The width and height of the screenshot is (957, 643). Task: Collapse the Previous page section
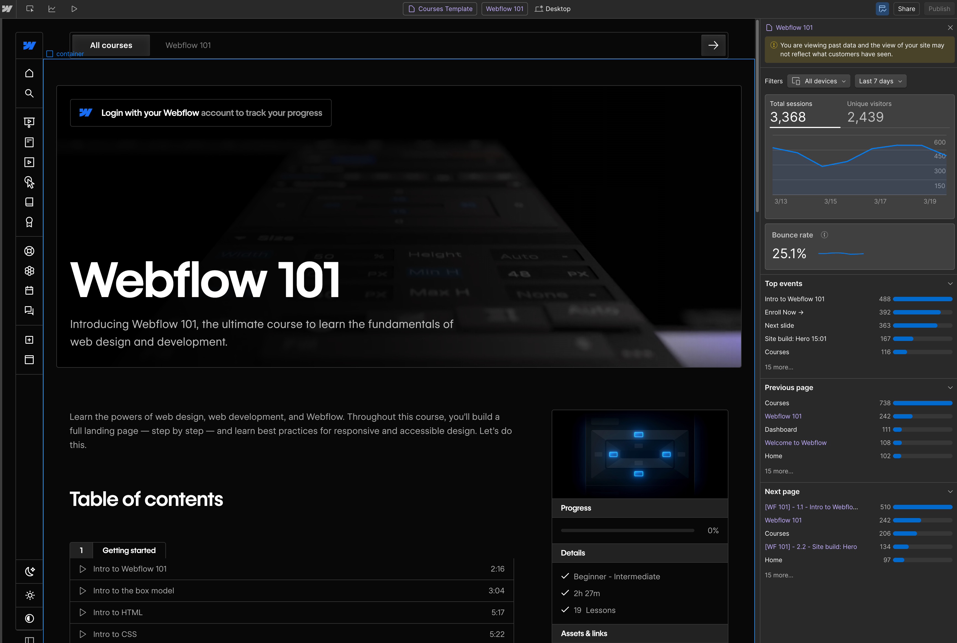pyautogui.click(x=950, y=388)
